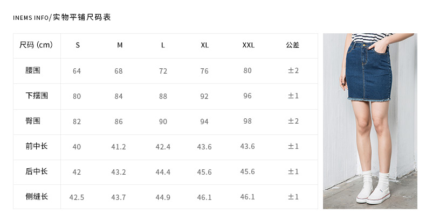Click side seam value 42.5
426x222 pixels.
click(77, 197)
